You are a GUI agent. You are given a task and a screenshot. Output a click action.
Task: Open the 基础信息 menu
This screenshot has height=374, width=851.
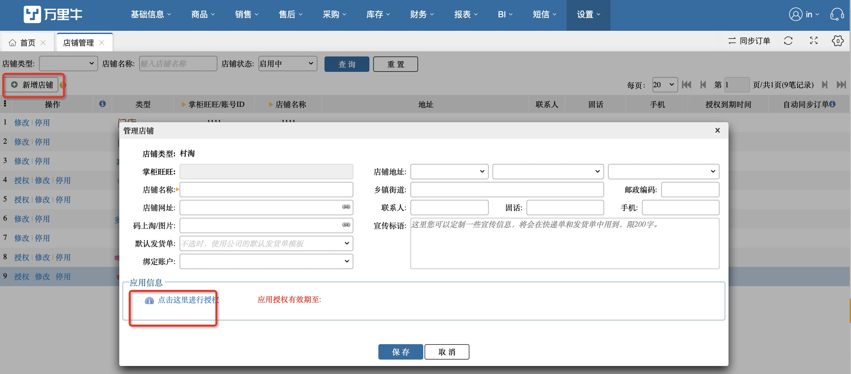[x=151, y=14]
